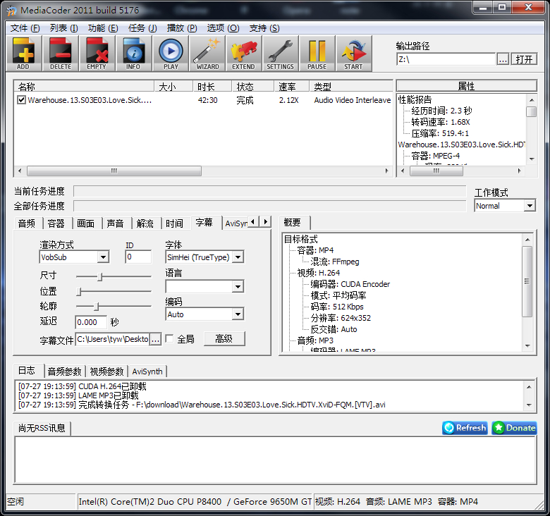Screen dimensions: 550x516
Task: Click the 位置 position slider
Action: tap(114, 291)
